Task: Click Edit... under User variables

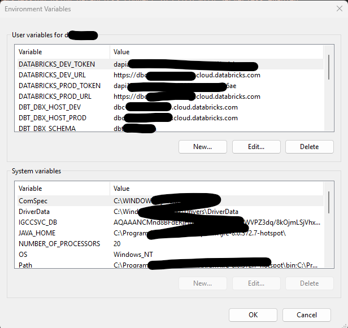Action: point(256,147)
